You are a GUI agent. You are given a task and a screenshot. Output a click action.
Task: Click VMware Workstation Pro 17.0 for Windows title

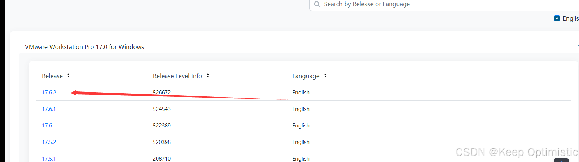click(x=84, y=47)
